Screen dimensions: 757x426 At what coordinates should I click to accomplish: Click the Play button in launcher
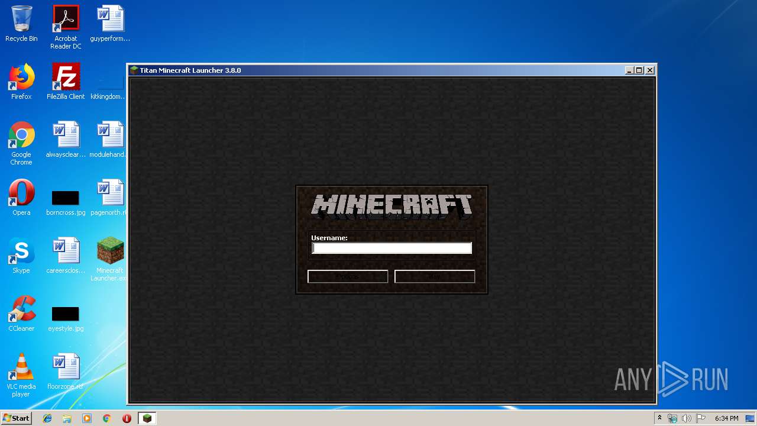click(x=435, y=276)
